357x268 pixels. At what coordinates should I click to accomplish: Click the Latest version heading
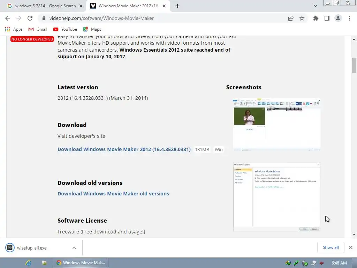click(78, 87)
